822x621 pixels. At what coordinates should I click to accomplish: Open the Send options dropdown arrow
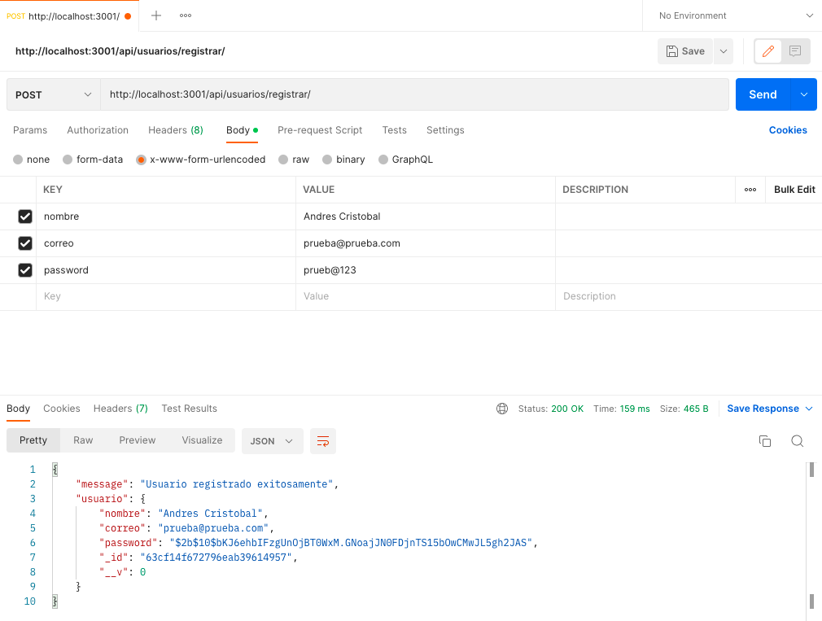click(803, 95)
